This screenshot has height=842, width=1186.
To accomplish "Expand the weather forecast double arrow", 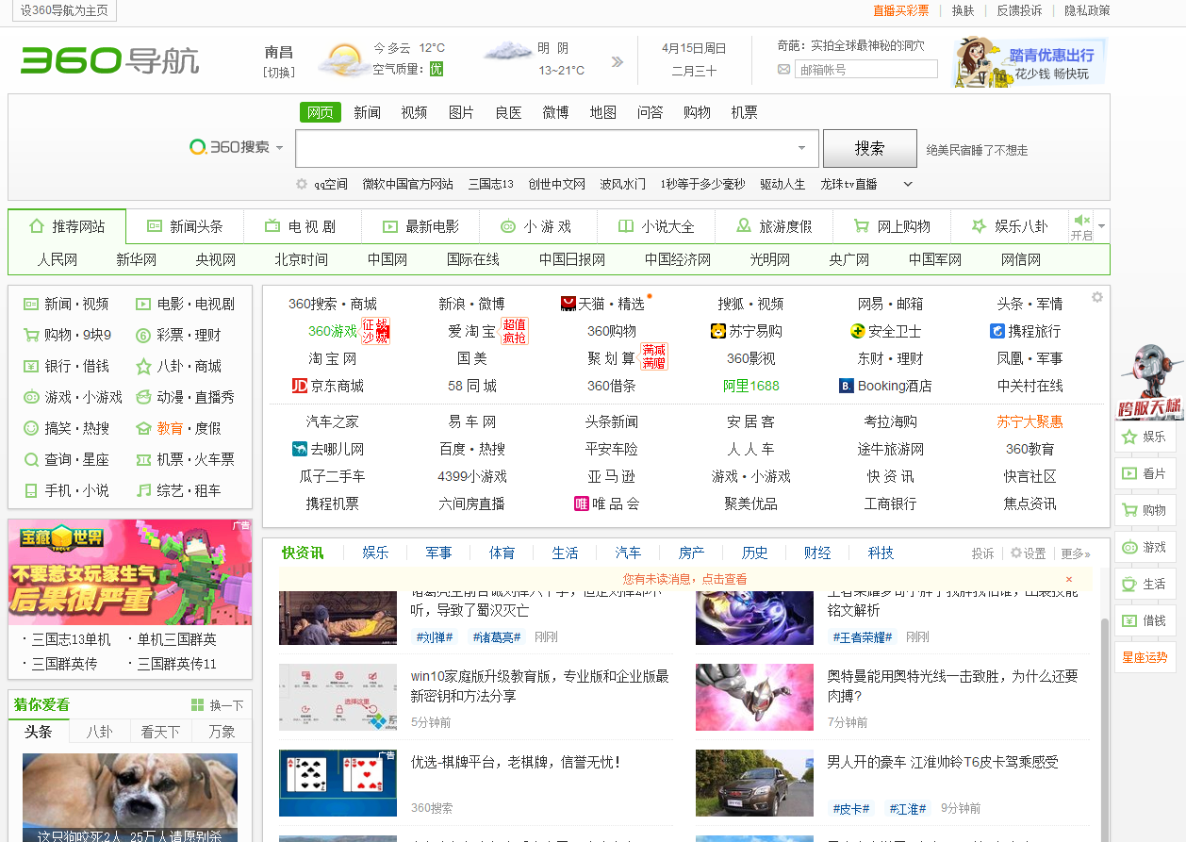I will pos(618,62).
